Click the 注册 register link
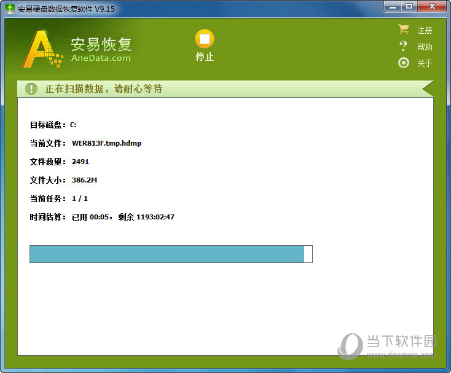The height and width of the screenshot is (373, 451). tap(425, 30)
